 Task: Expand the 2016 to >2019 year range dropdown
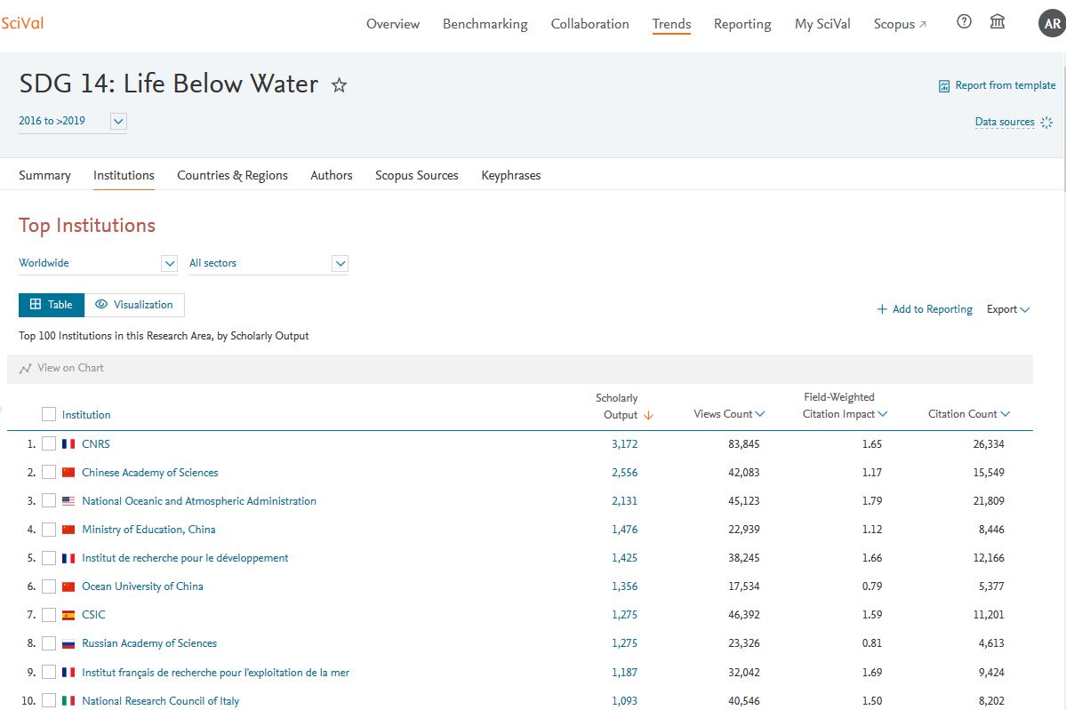point(118,121)
